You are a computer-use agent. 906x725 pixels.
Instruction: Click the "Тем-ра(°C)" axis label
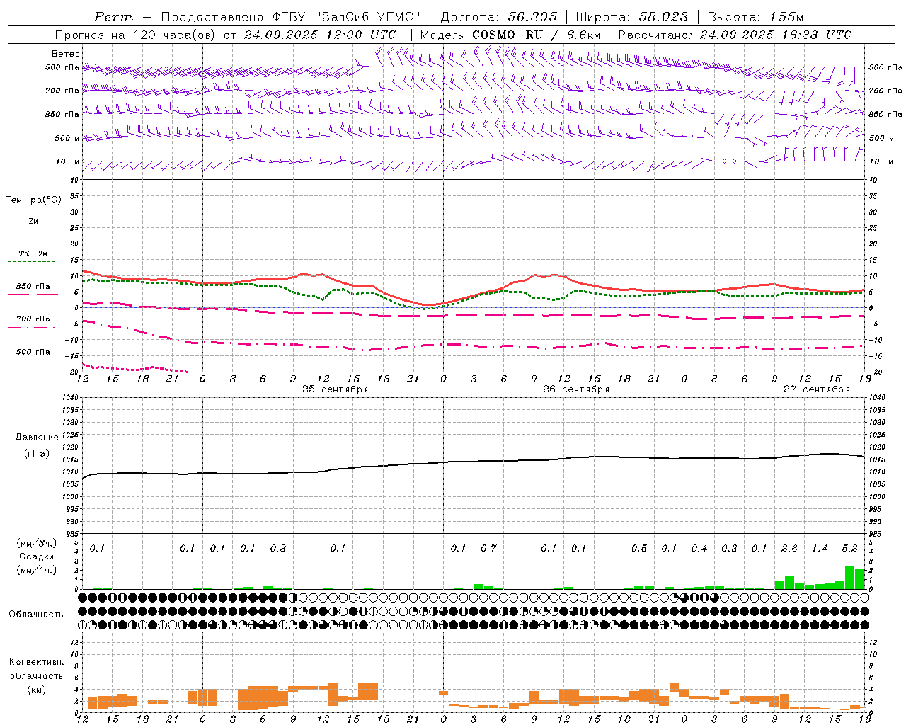tap(33, 200)
